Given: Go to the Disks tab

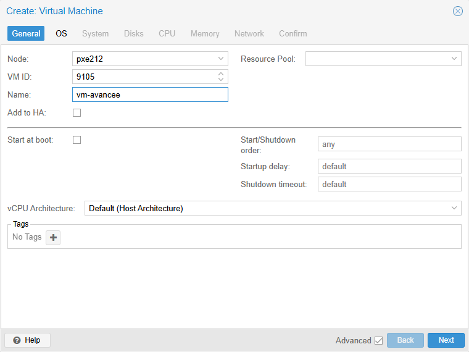Looking at the screenshot, I should [134, 33].
